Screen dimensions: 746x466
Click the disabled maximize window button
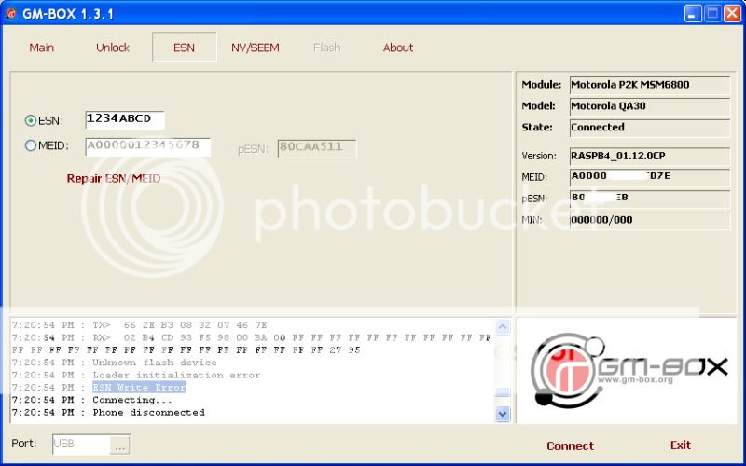pos(712,14)
